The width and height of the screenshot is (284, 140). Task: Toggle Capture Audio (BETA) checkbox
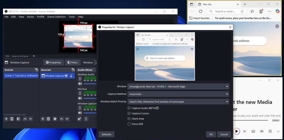click(x=129, y=108)
